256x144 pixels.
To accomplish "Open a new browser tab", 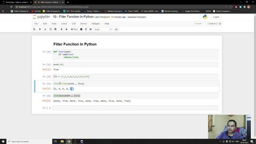I will coord(68,2).
